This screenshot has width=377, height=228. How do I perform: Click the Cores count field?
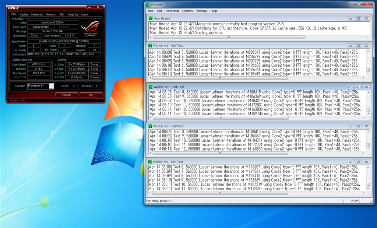pyautogui.click(x=74, y=86)
